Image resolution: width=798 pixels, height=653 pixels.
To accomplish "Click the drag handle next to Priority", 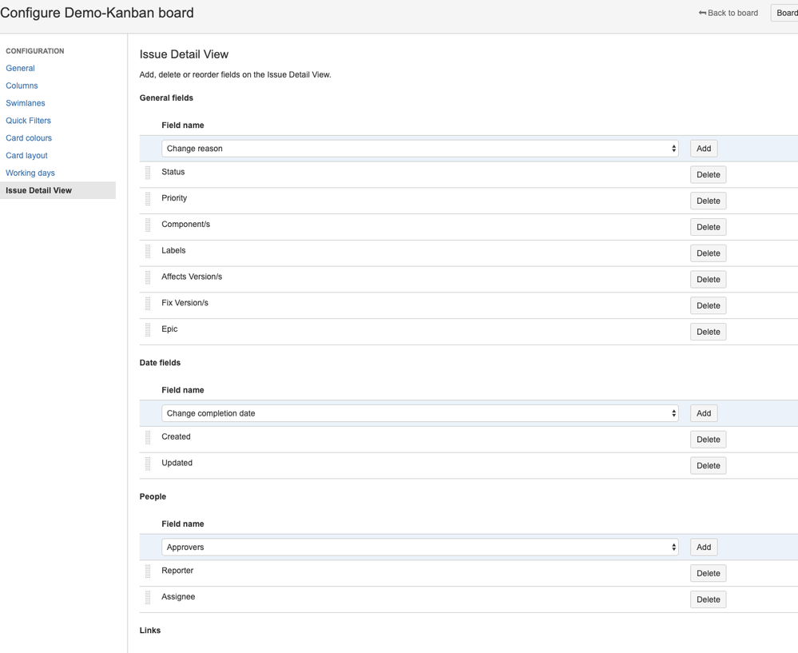I will click(148, 197).
